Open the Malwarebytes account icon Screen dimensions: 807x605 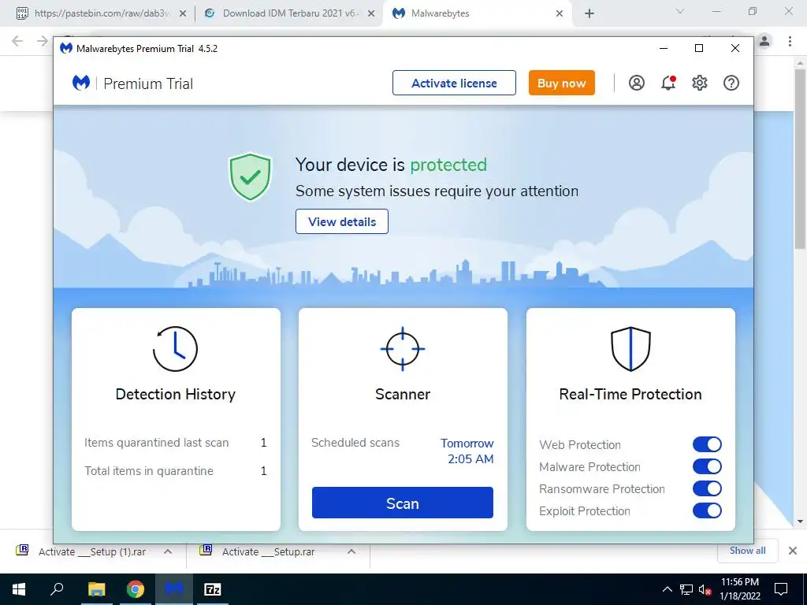pos(637,83)
